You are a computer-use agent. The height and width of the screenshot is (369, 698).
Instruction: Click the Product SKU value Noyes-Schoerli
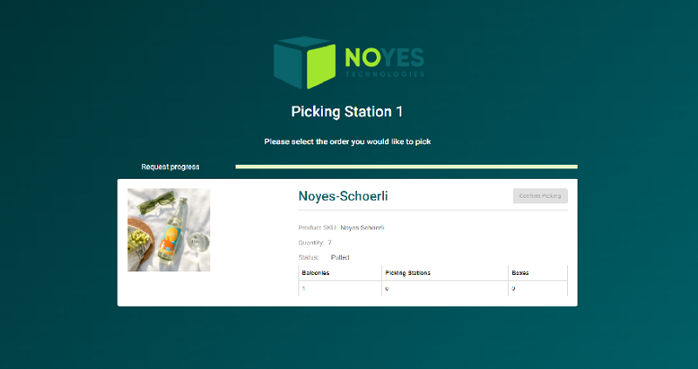point(362,228)
